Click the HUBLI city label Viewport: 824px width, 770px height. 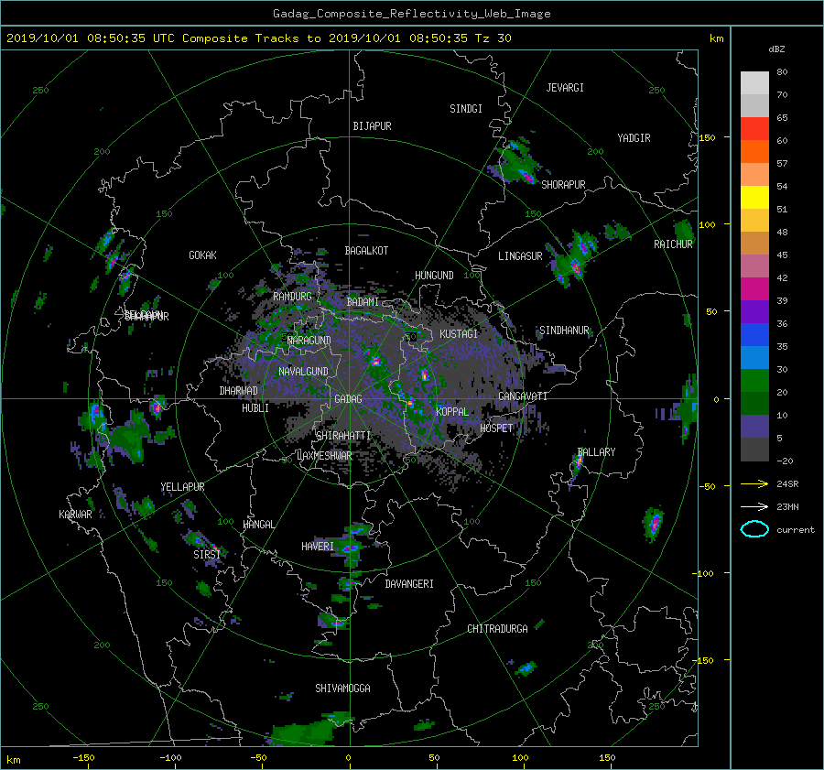(255, 407)
